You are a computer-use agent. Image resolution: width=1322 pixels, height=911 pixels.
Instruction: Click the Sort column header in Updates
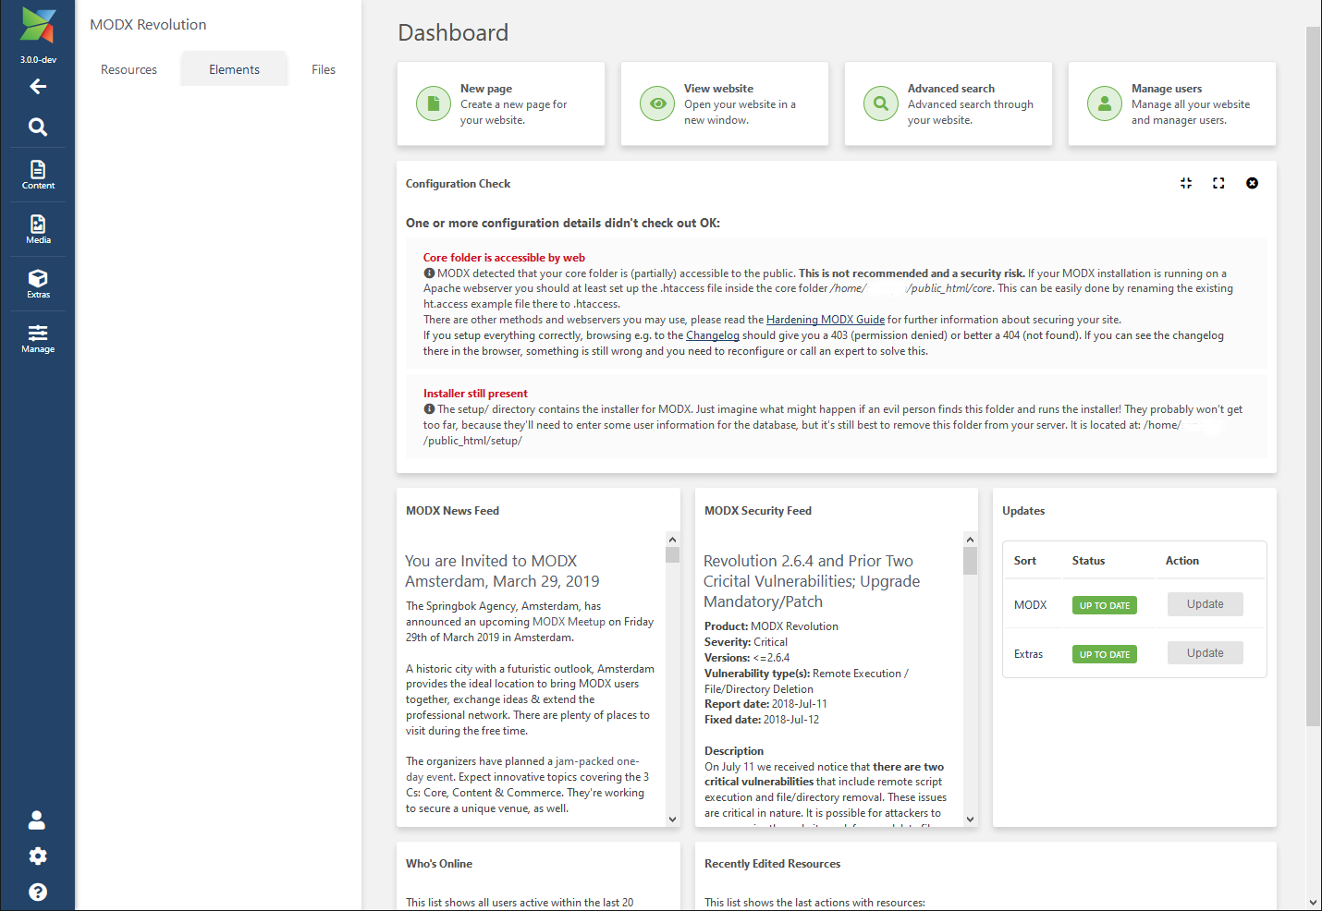(1024, 561)
